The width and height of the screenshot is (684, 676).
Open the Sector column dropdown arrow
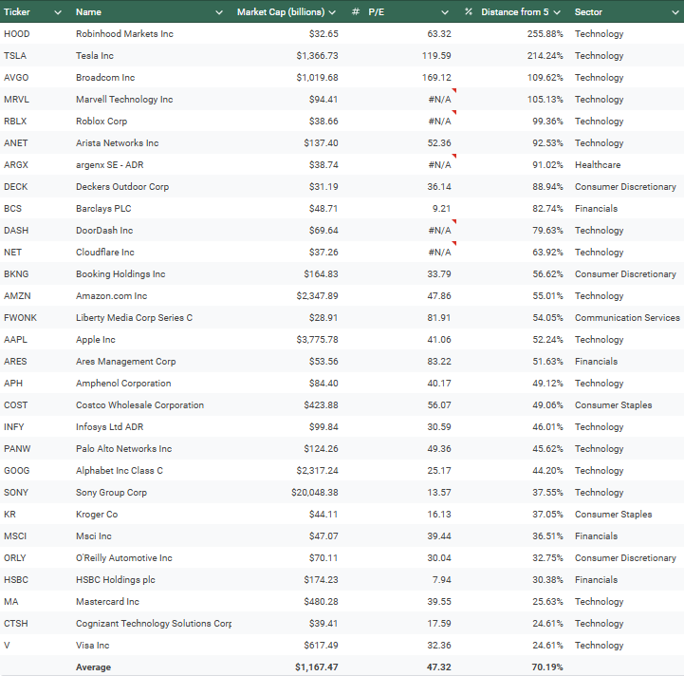(x=675, y=12)
